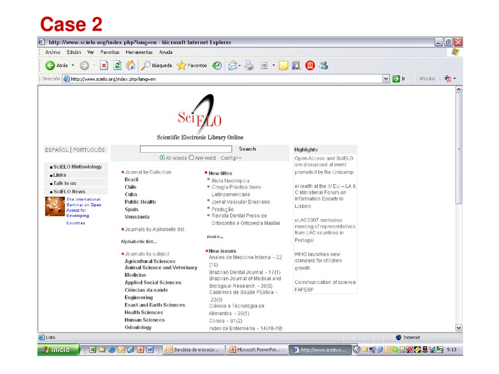The image size is (499, 374).
Task: Open folder icon in quick launch
Action: pos(102,350)
